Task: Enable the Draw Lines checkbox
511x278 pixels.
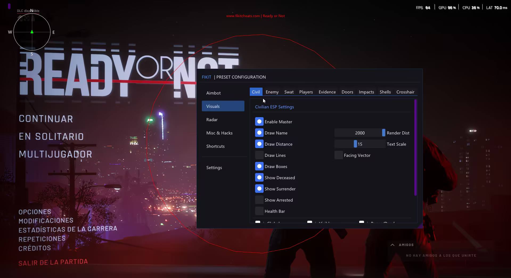Action: click(259, 155)
